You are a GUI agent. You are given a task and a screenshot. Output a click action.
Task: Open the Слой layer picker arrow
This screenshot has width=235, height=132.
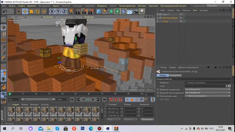(227, 86)
